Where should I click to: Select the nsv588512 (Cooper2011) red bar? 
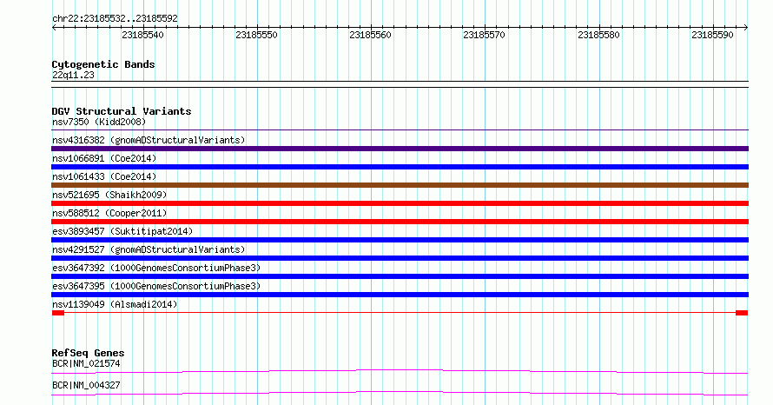400,222
